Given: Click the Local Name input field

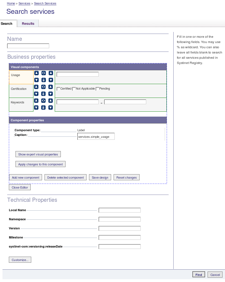Looking at the screenshot, I should coord(119,210).
